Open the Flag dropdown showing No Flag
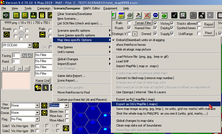222x134 pixels. pos(37,119)
